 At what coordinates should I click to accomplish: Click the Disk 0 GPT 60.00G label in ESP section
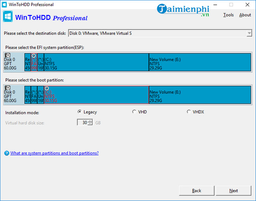click(10, 64)
